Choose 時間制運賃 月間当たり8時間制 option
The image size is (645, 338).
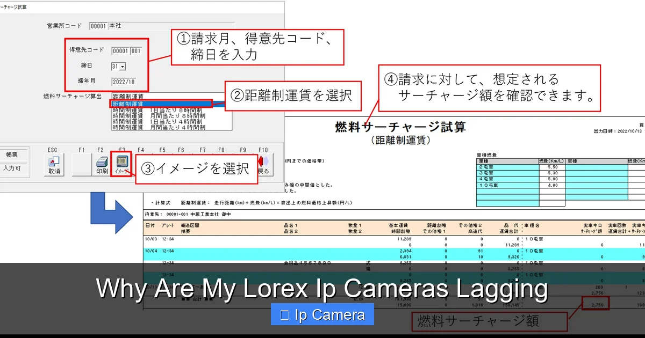pos(159,115)
